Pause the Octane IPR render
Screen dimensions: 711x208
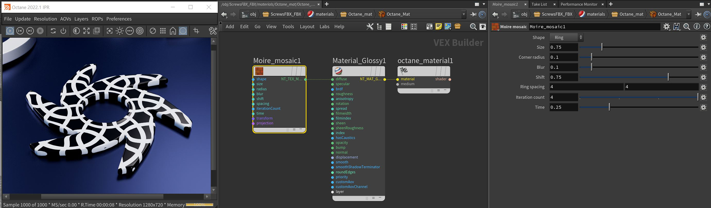point(40,31)
